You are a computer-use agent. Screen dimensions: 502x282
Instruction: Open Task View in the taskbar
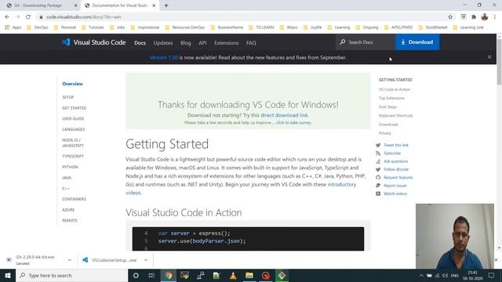click(151, 275)
